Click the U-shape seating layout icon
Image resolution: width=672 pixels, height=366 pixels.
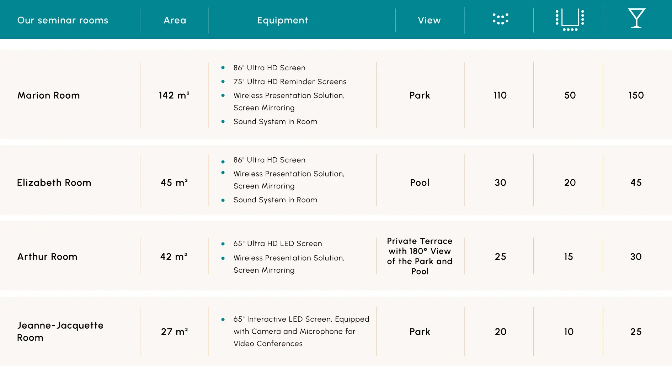coord(570,20)
